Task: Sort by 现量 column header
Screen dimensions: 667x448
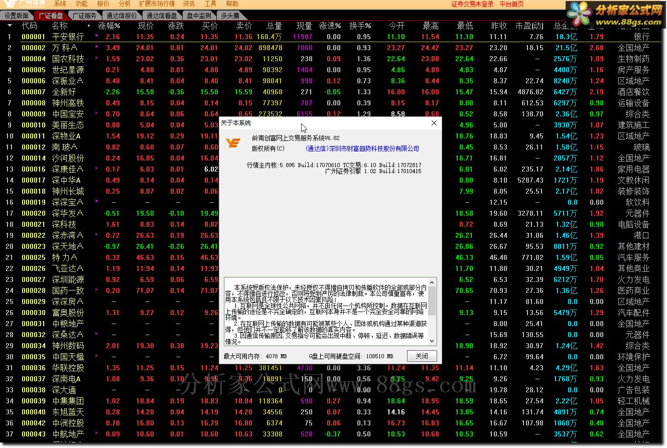Action: point(304,26)
